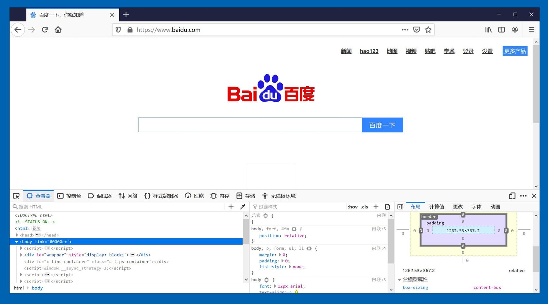Image resolution: width=548 pixels, height=304 pixels.
Task: Click the responsive design mode icon
Action: coord(512,196)
